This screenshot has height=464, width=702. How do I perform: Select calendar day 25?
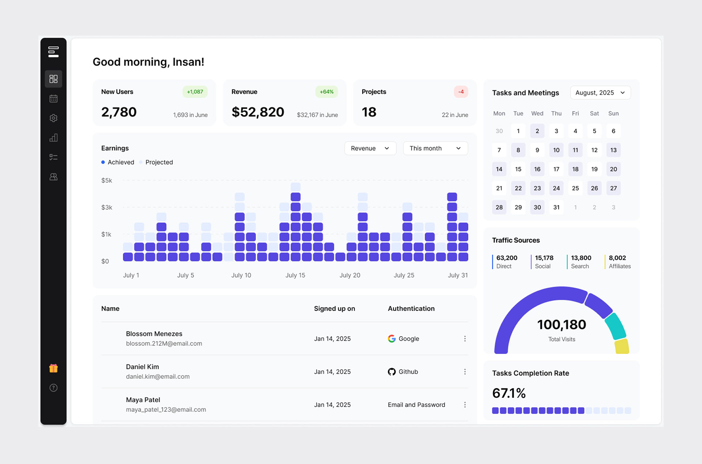575,188
